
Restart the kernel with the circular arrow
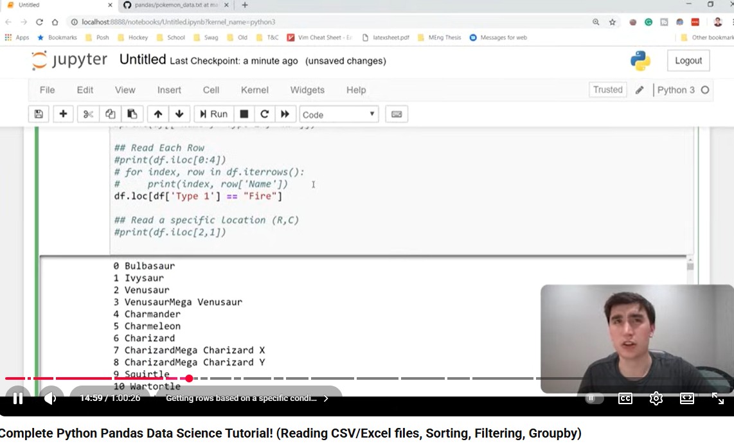(264, 114)
